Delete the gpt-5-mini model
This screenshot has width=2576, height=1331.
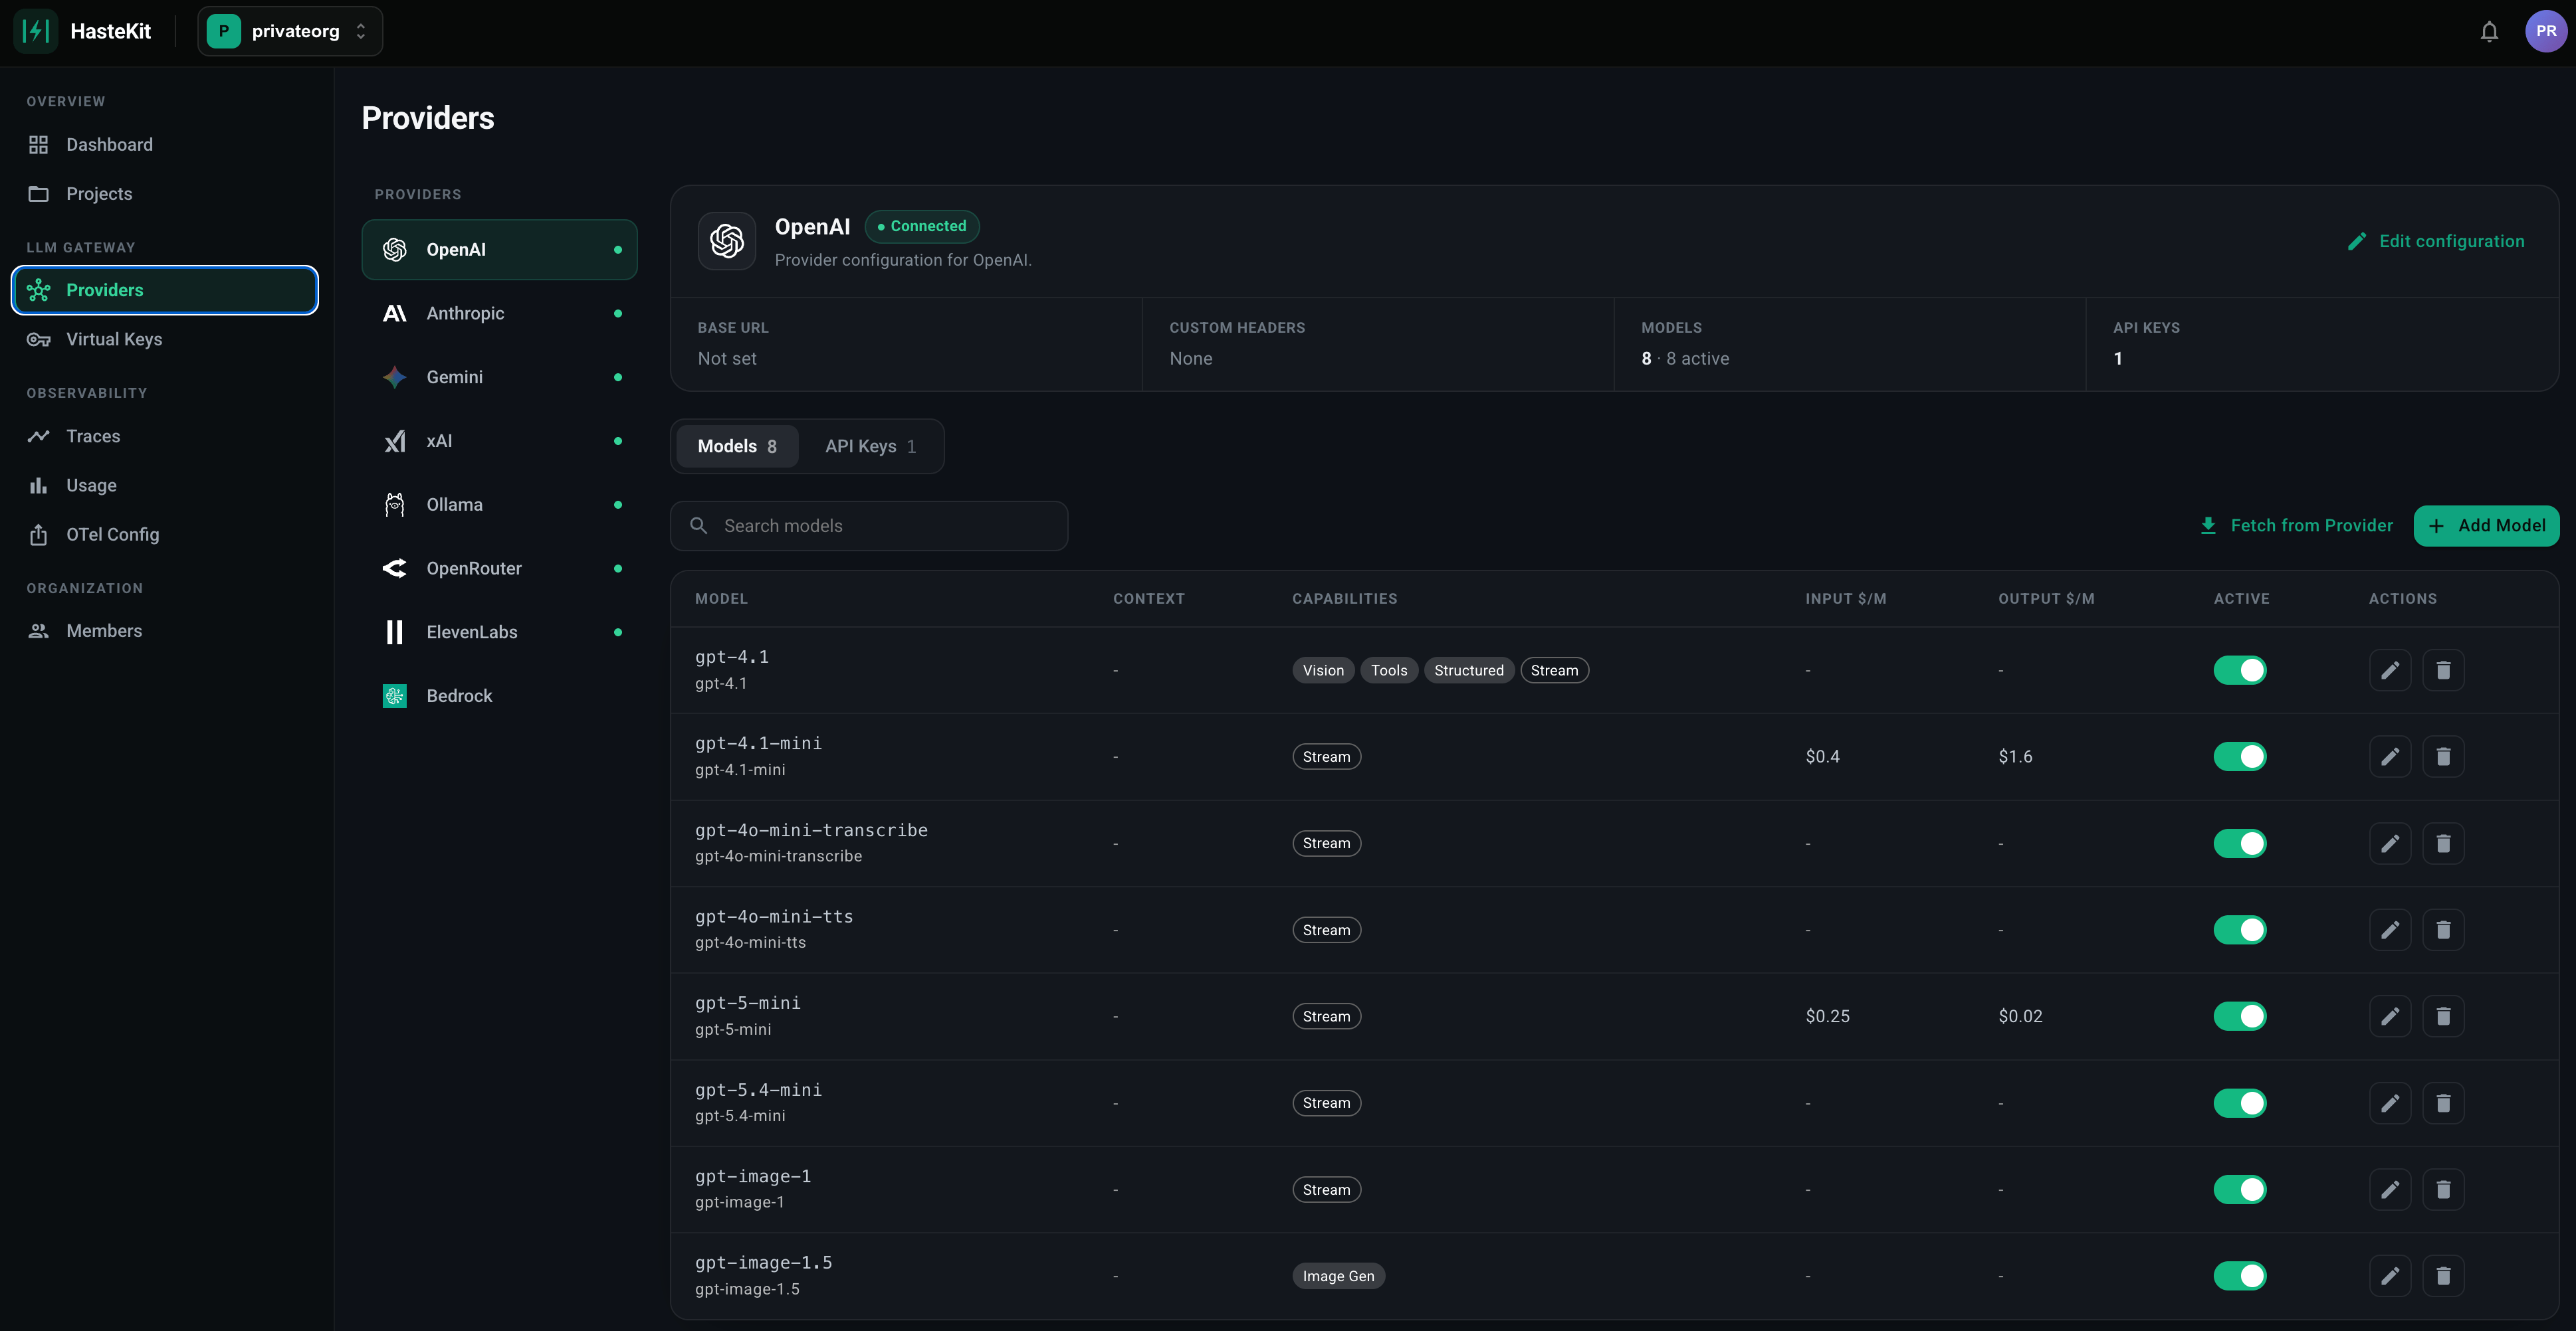[2443, 1016]
